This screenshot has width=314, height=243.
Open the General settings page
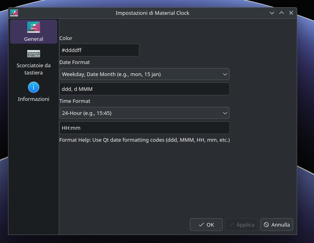(x=34, y=32)
